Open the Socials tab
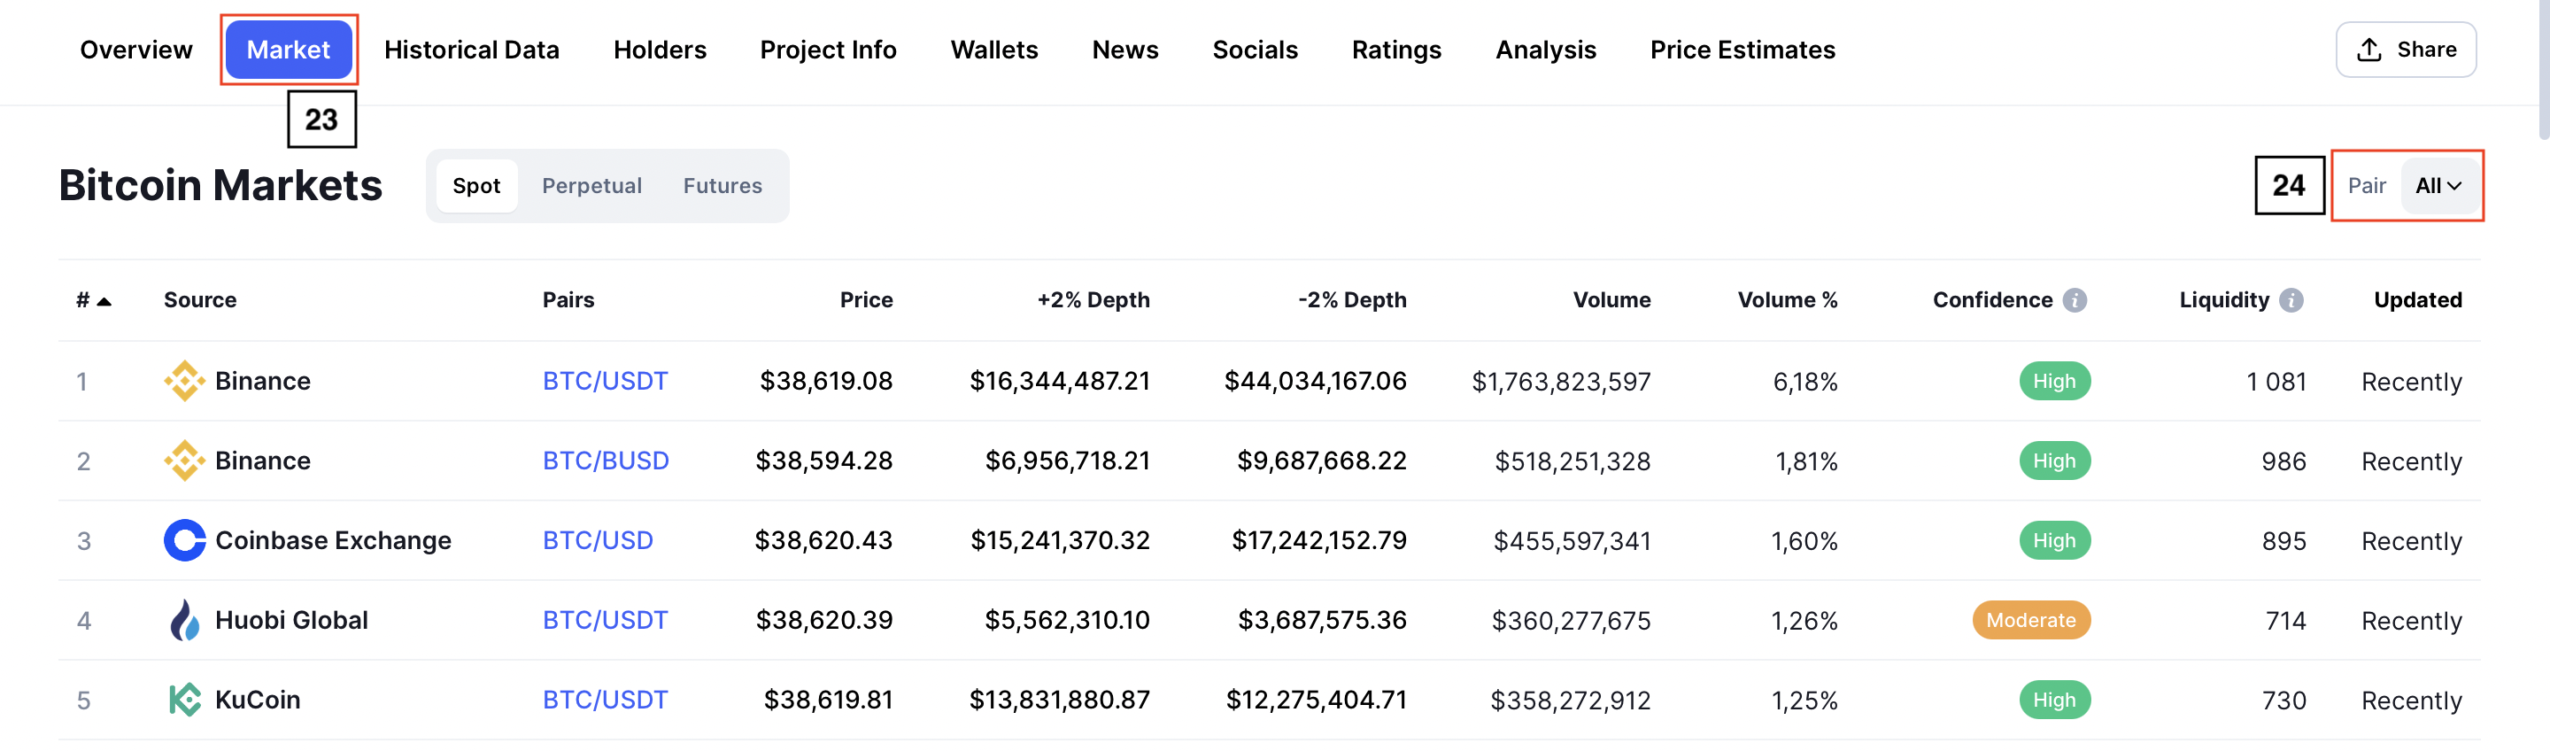The height and width of the screenshot is (751, 2550). point(1255,50)
